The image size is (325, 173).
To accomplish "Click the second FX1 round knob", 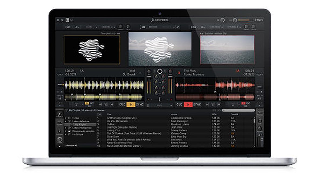I will (128, 27).
